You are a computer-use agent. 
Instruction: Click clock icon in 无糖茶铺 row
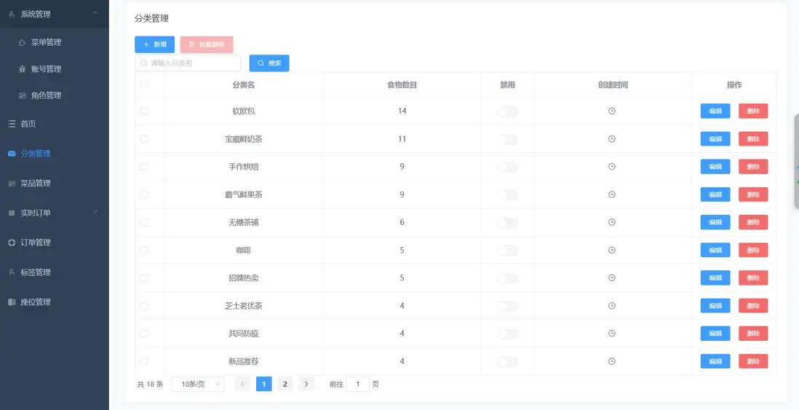pos(612,222)
